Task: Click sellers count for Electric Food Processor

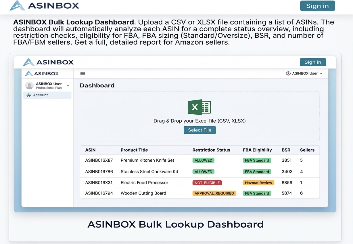Action: pos(301,183)
